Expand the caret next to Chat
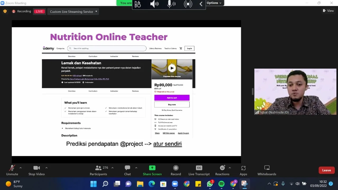Image resolution: width=338 pixels, height=190 pixels. point(136,168)
